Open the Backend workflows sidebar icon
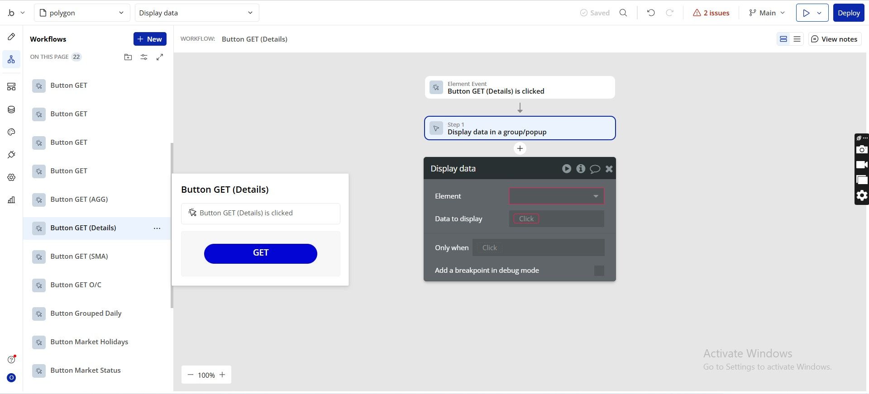Screen dimensions: 869x394 (11, 86)
